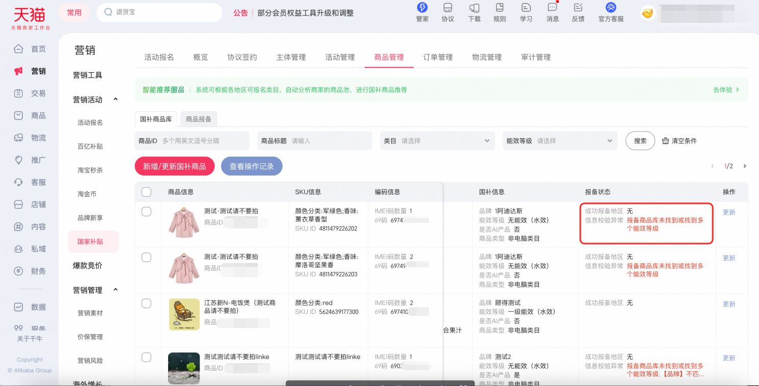Screen dimensions: 759x386
Task: Open 商品 in left sidebar
Action: pos(30,115)
